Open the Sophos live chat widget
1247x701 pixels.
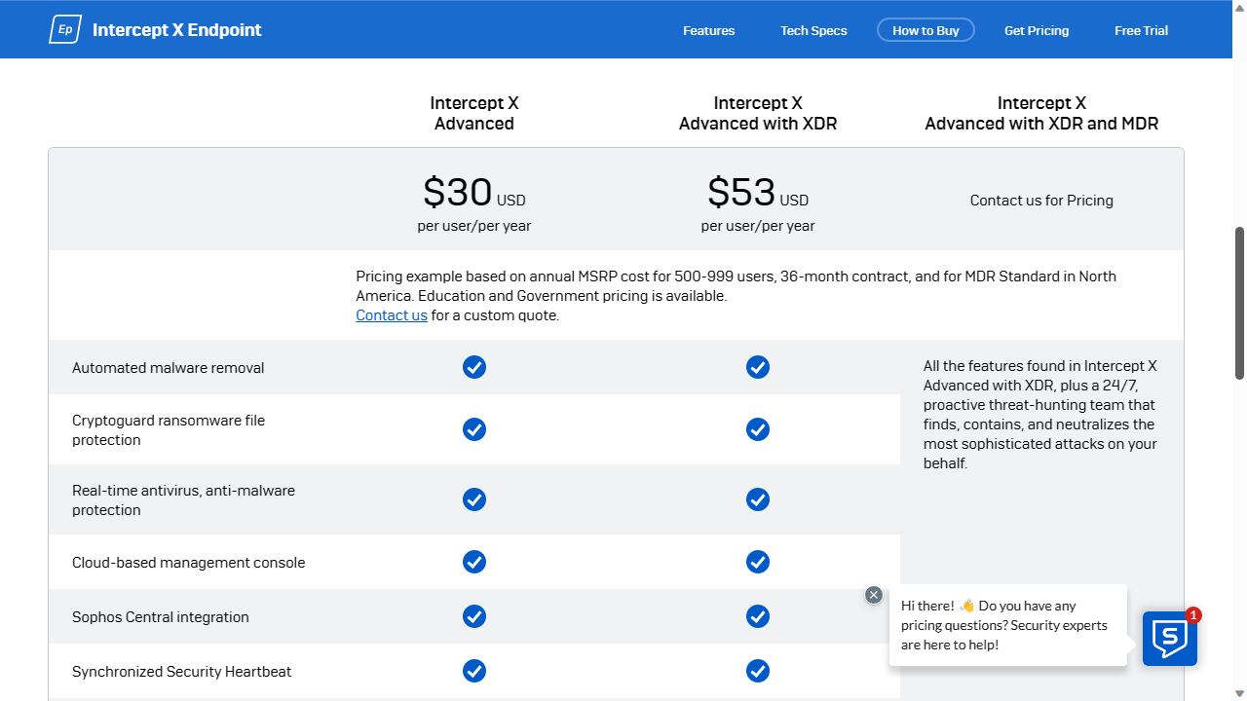tap(1169, 638)
